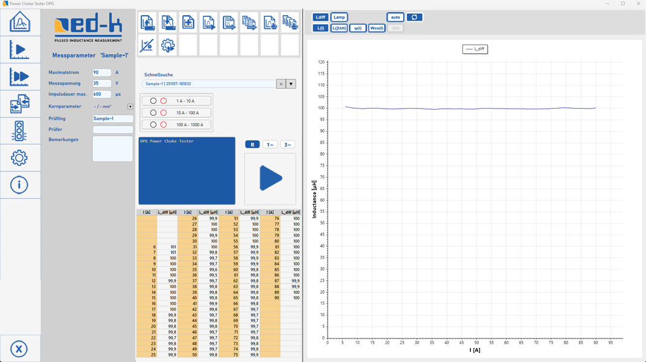Click the print single measurement icon
This screenshot has width=646, height=362.
pos(270,23)
